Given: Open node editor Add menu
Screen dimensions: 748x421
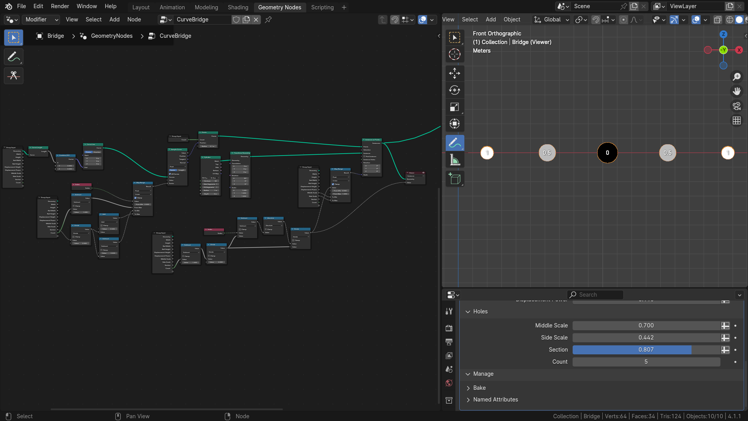Looking at the screenshot, I should point(115,19).
